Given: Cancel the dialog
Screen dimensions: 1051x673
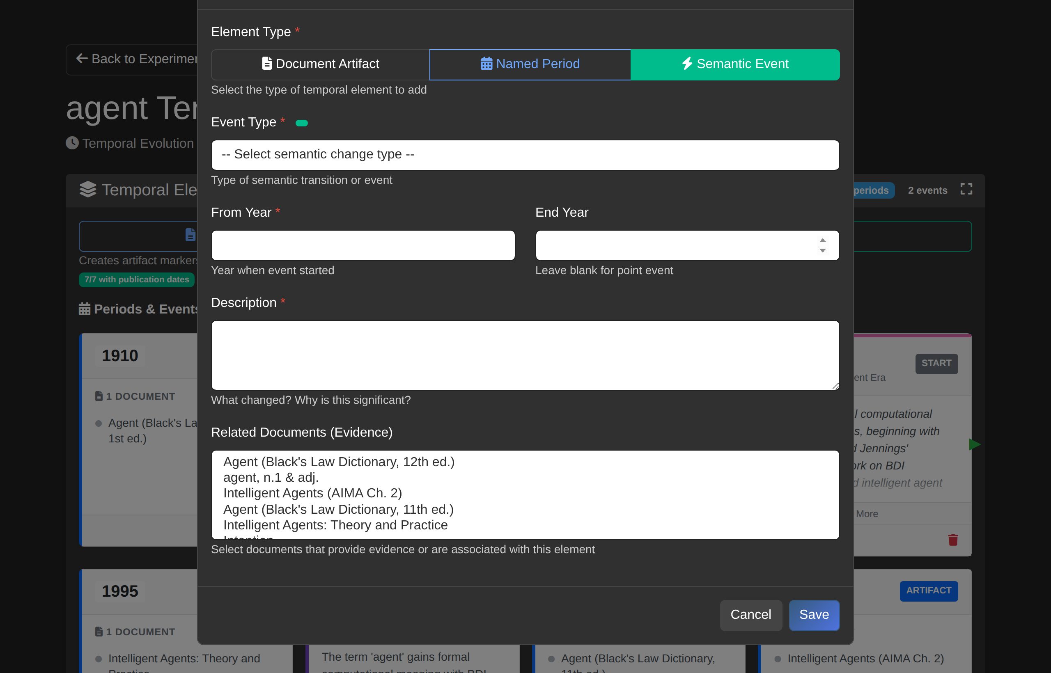Looking at the screenshot, I should [x=750, y=614].
